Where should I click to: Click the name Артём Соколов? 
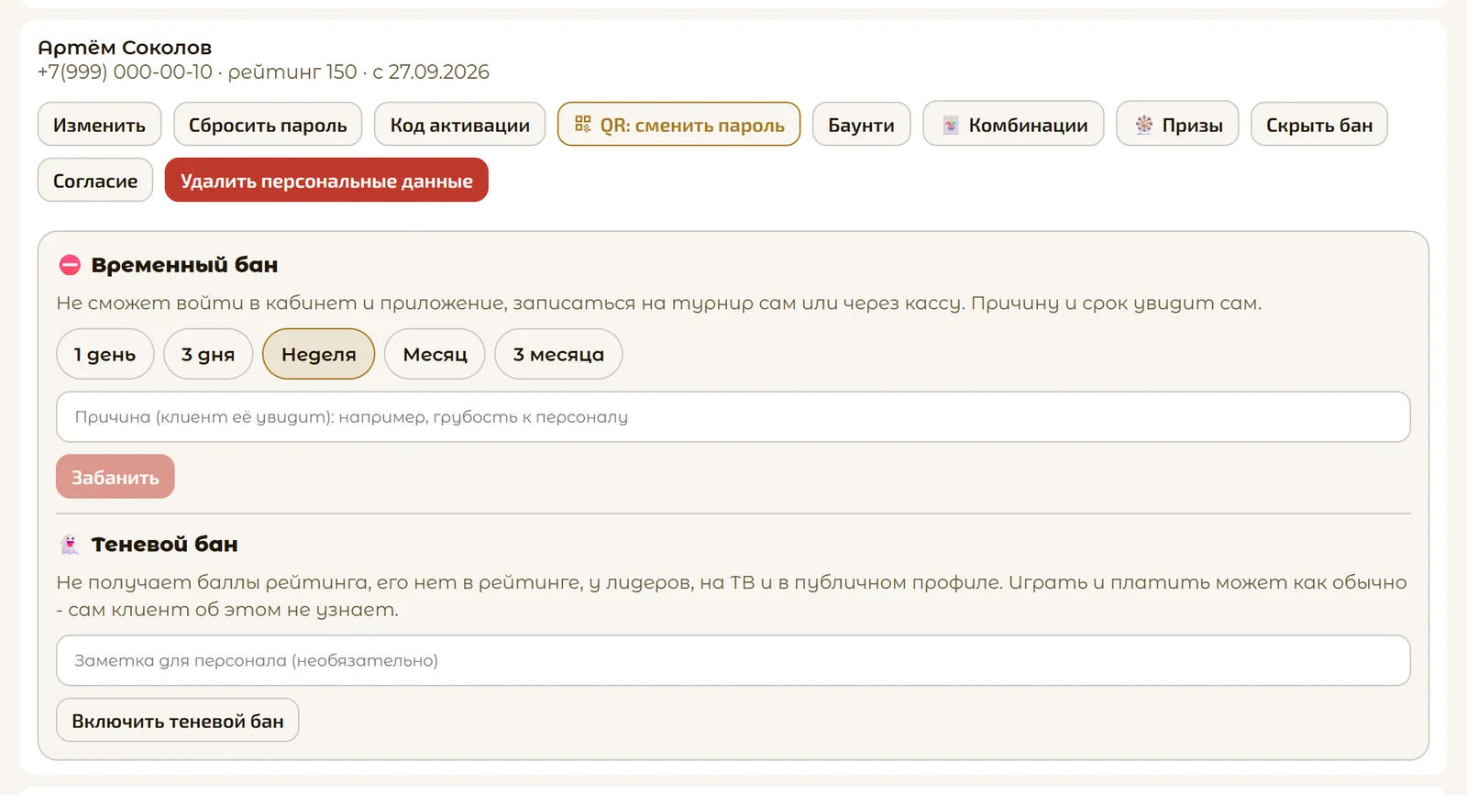click(125, 48)
